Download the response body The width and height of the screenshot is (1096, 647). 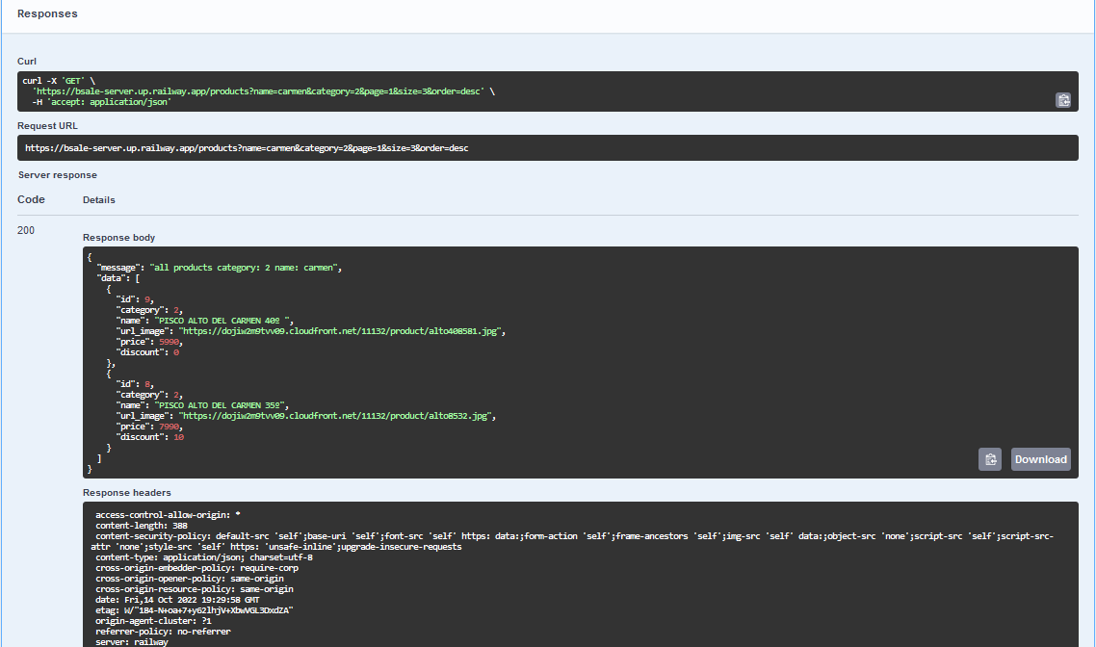tap(1041, 459)
